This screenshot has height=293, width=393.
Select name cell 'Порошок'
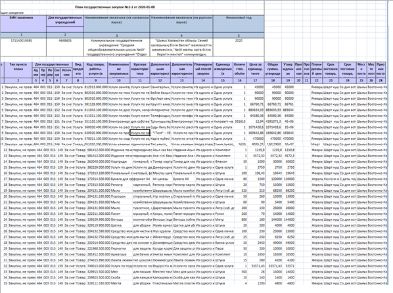pos(122,196)
